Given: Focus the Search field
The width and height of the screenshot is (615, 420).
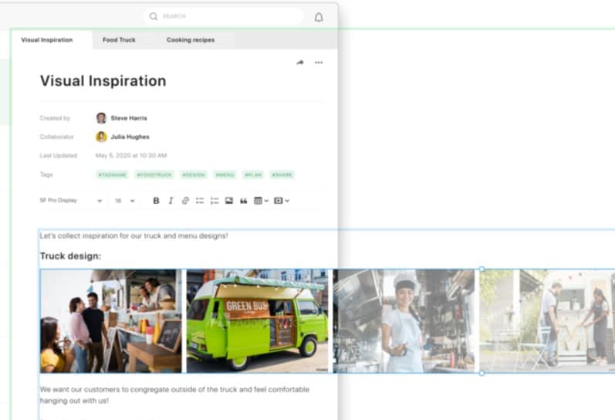Looking at the screenshot, I should (x=223, y=16).
